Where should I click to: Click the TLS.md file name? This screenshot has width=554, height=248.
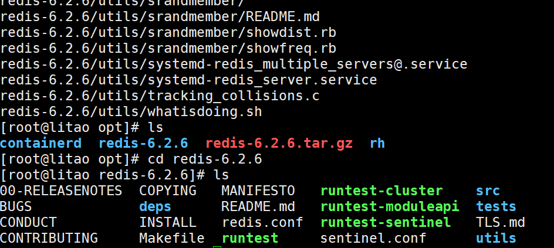(500, 223)
